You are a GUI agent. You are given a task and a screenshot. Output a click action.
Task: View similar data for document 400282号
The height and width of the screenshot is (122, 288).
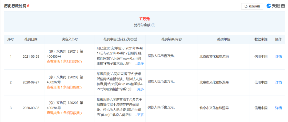coord(65,87)
